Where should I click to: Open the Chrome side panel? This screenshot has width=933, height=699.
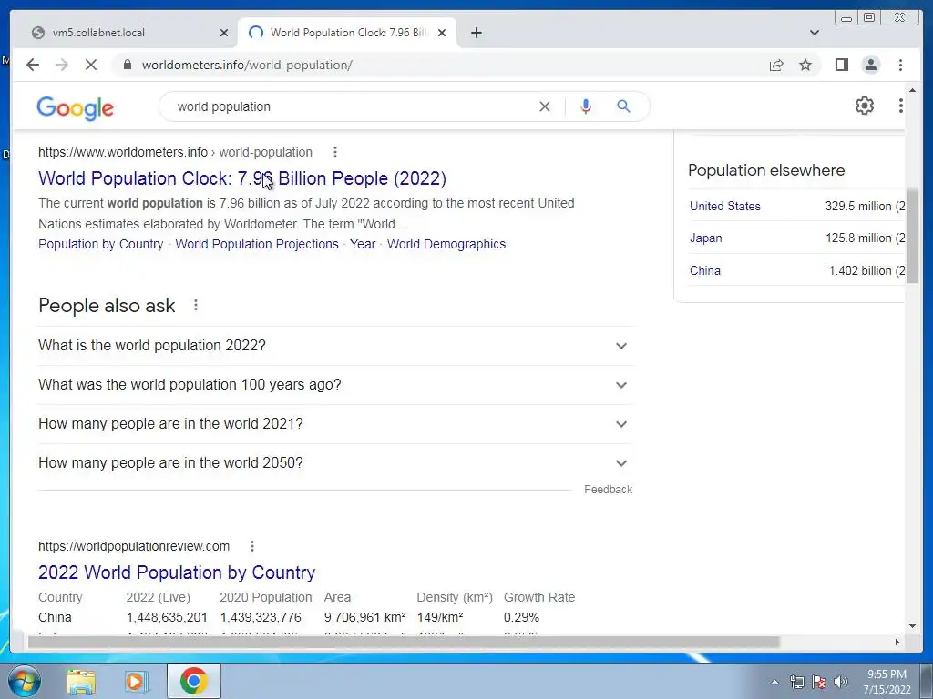841,65
